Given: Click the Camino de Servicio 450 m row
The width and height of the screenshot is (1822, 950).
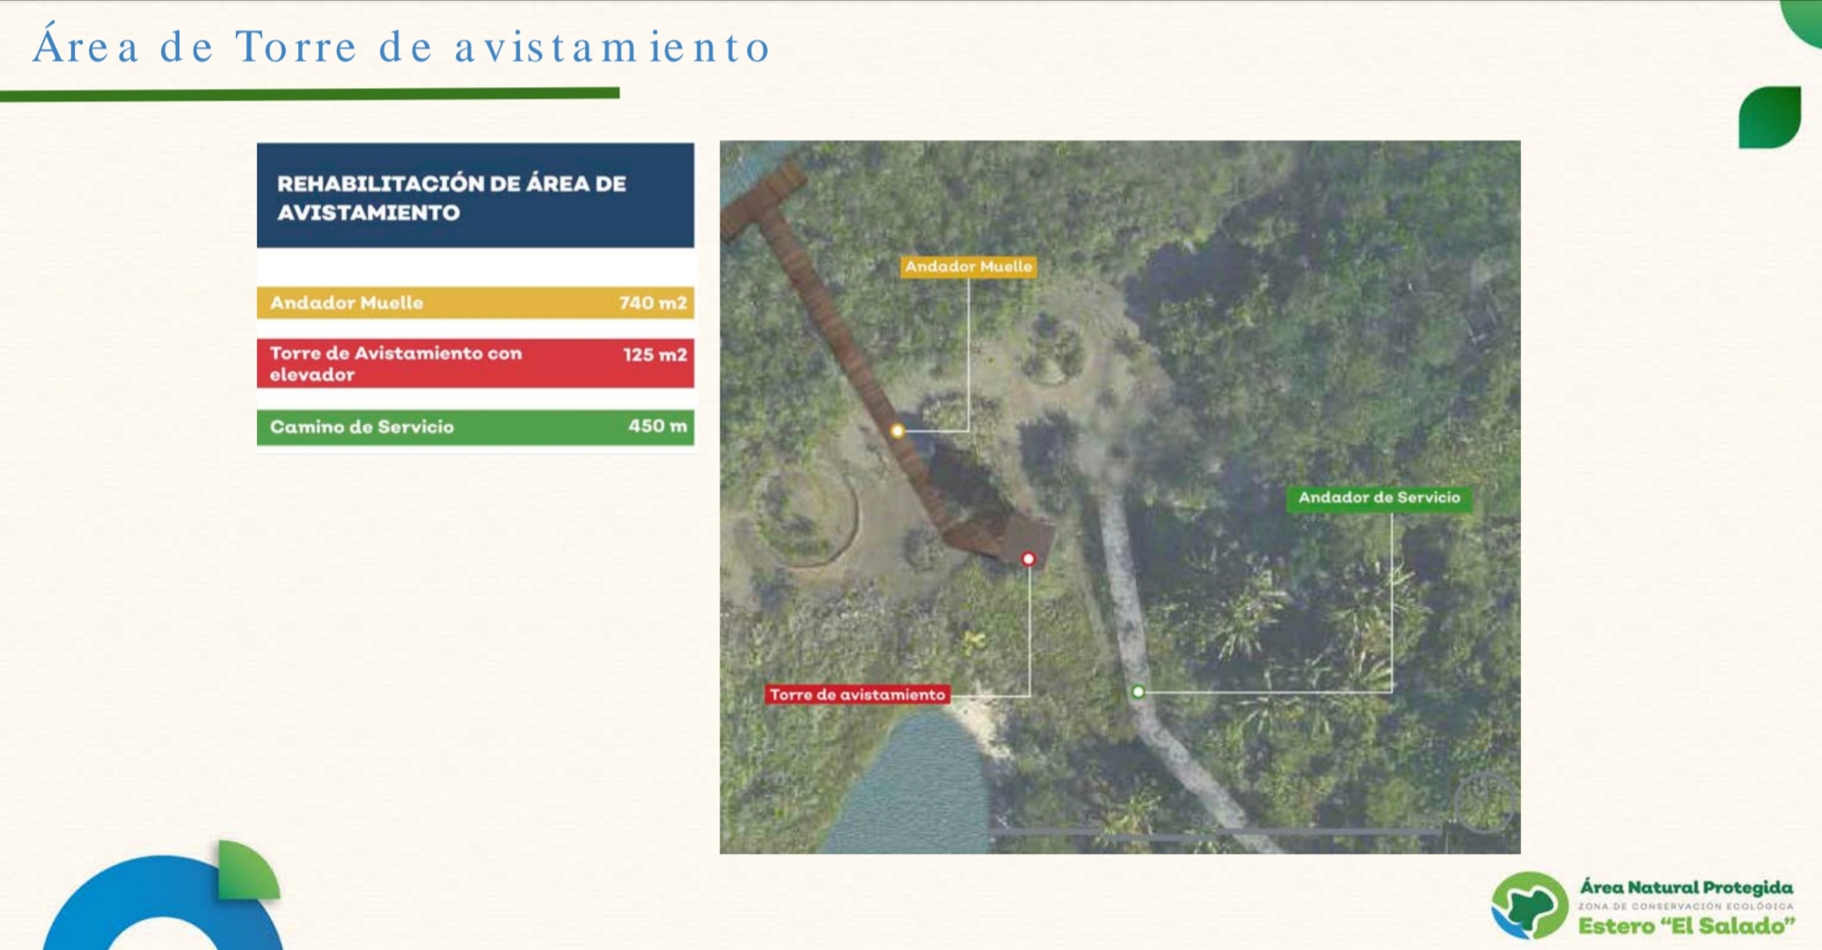Looking at the screenshot, I should (475, 427).
